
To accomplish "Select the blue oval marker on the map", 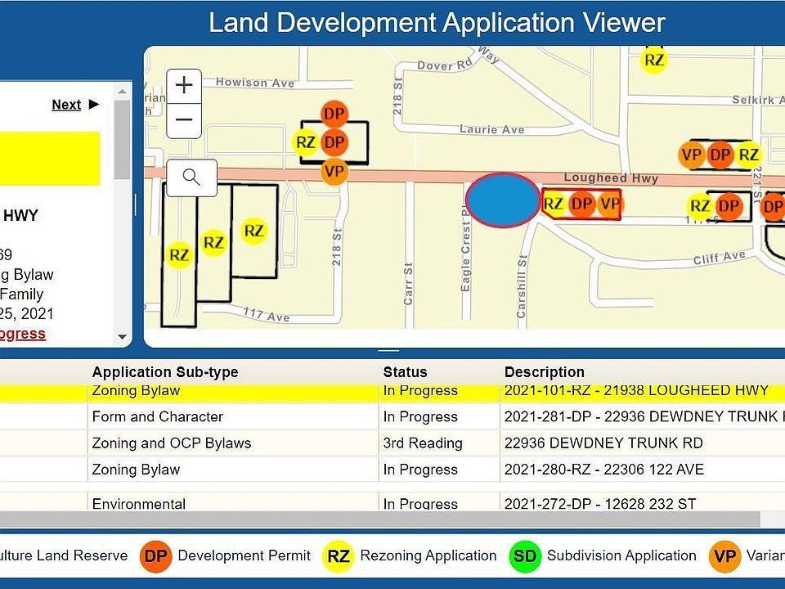I will click(504, 200).
